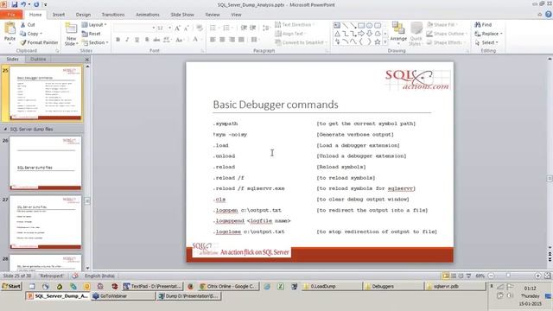Select the oval shape

[x=369, y=25]
